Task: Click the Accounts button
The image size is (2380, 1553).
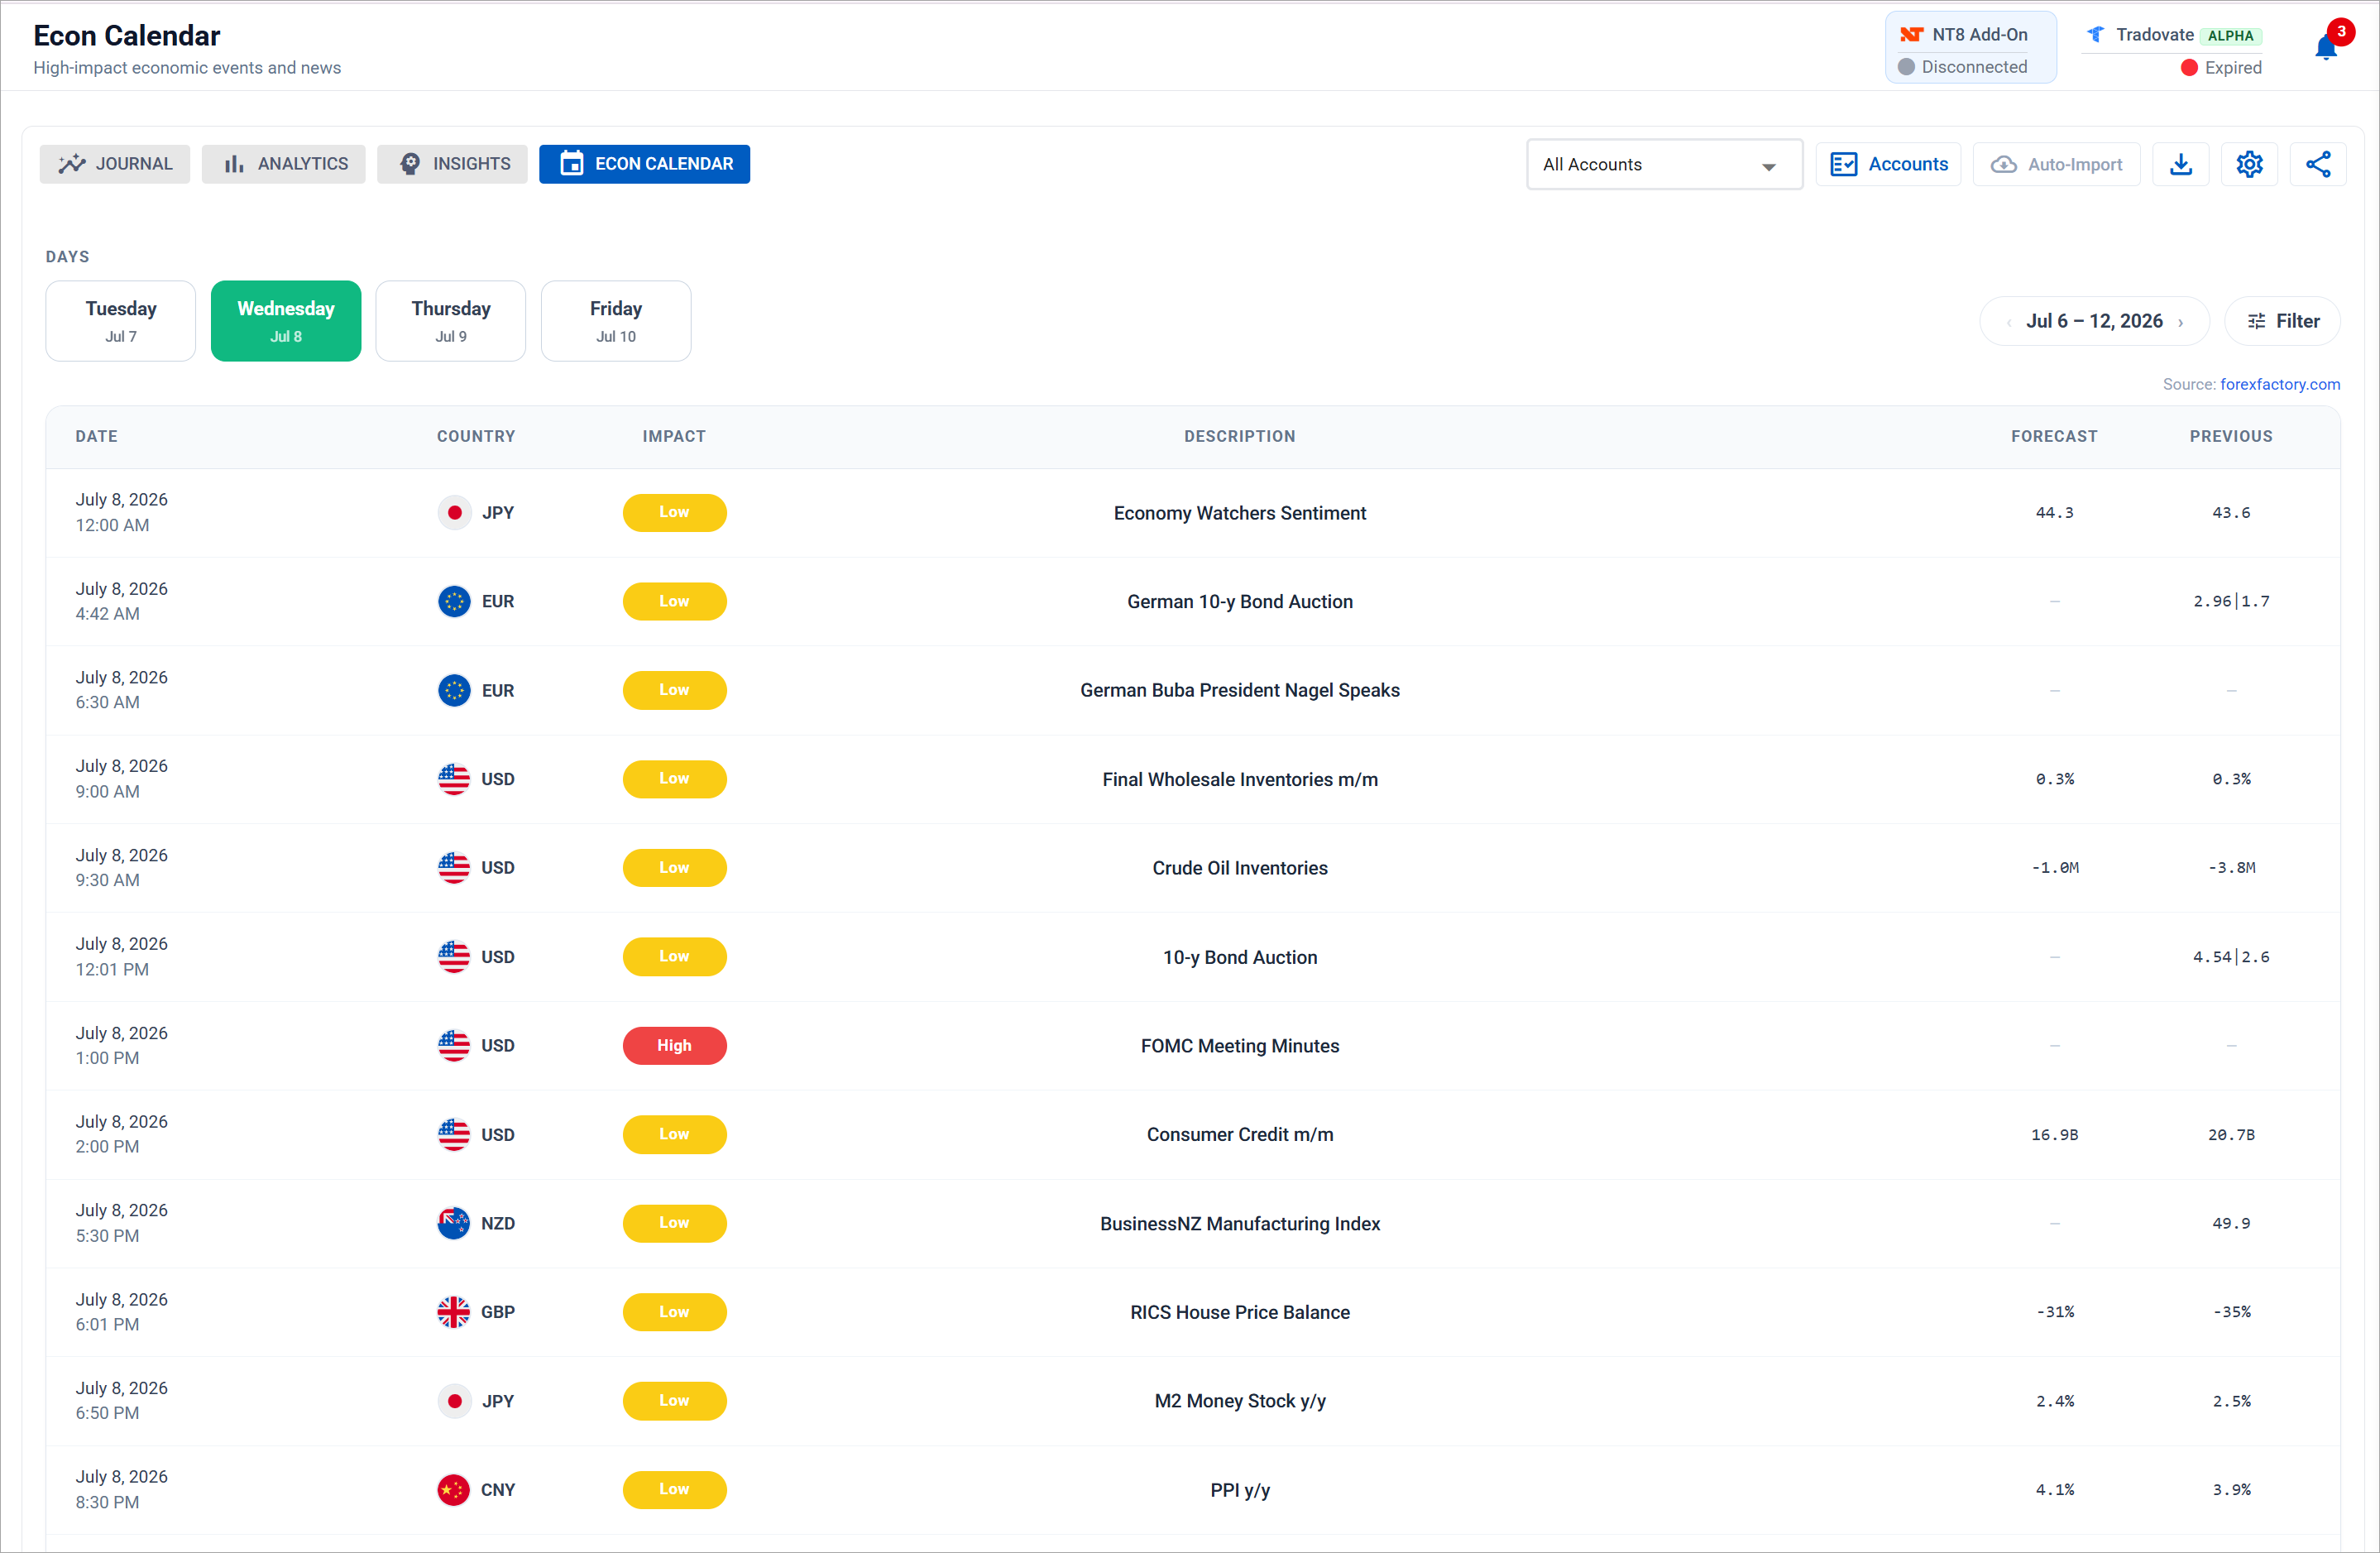Action: click(1888, 164)
